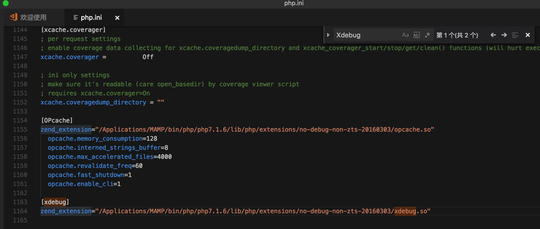Click empty line number 1165

(x=20, y=220)
